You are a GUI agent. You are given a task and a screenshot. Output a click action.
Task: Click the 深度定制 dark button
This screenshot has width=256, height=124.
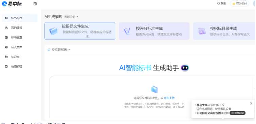pyautogui.click(x=237, y=113)
